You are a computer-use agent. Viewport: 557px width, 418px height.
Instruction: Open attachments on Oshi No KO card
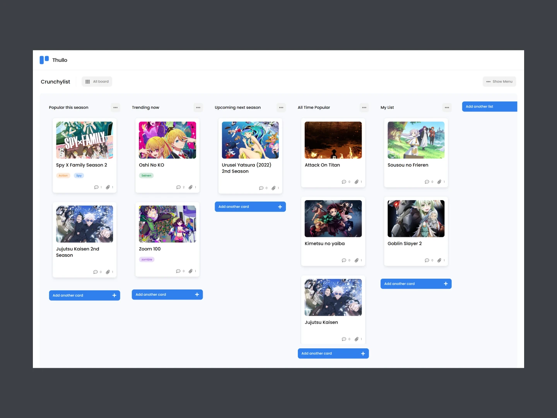190,187
